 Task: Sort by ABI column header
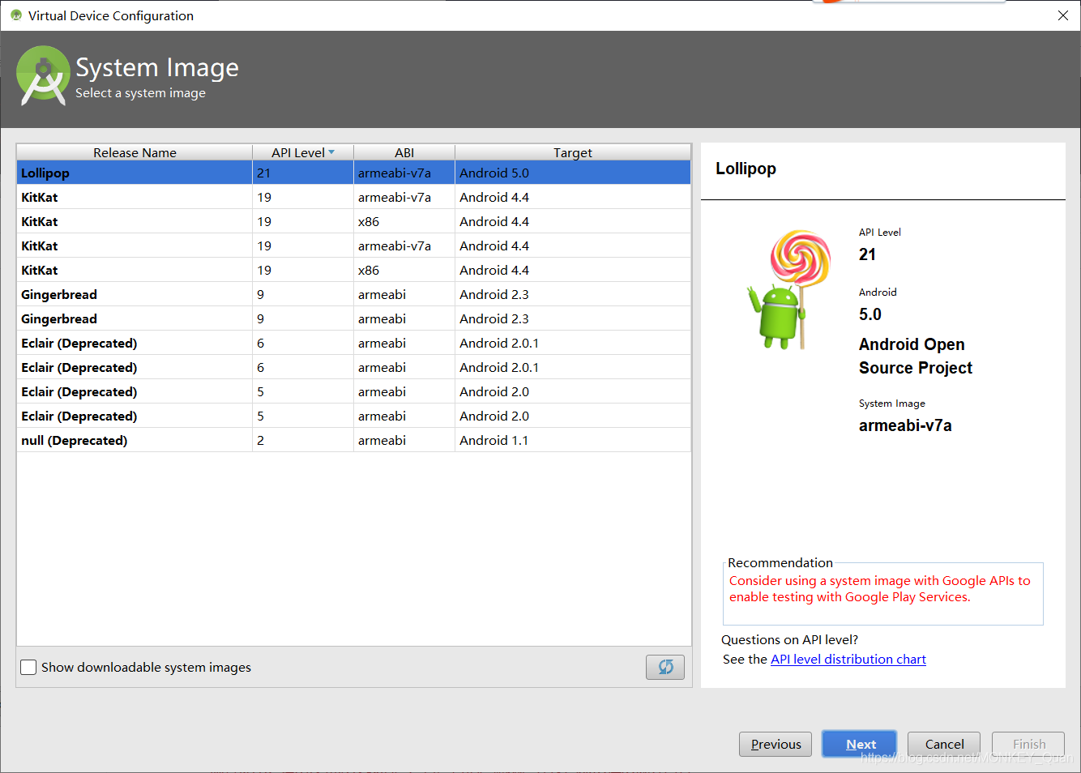point(404,152)
